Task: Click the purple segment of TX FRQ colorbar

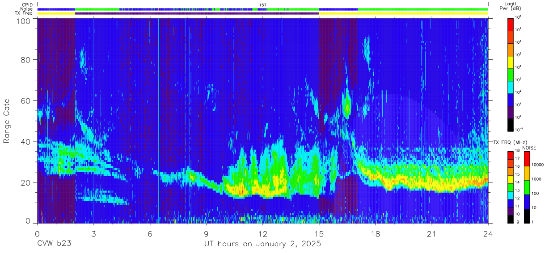Action: coord(511,211)
